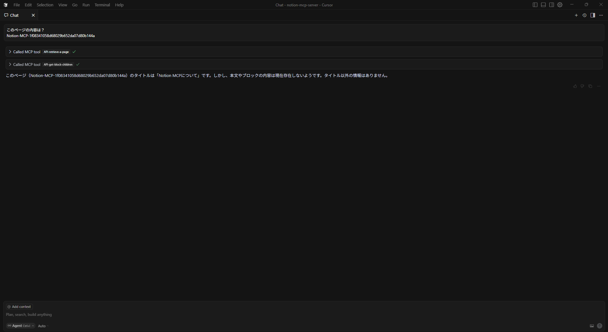The image size is (608, 332).
Task: Give thumbs up to the response
Action: (575, 86)
